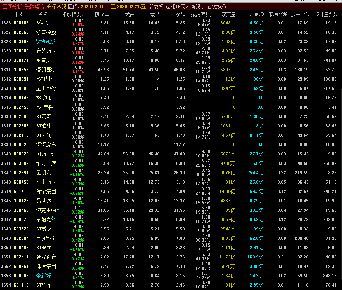Select the stock name 渤海轮渡

point(46,42)
